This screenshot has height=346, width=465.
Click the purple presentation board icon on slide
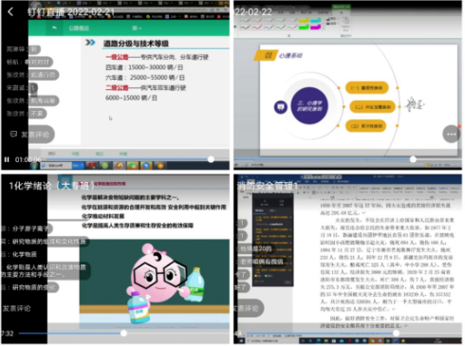point(280,107)
